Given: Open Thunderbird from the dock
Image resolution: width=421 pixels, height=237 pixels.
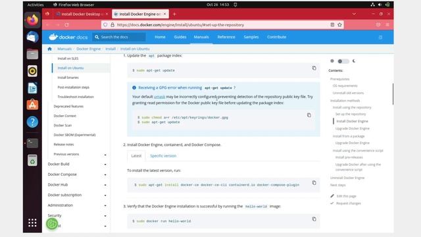Looking at the screenshot, I should 32,37.
